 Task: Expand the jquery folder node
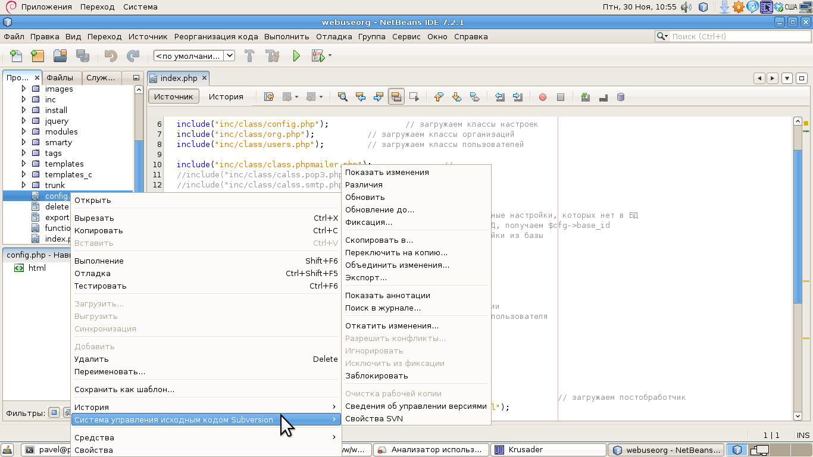point(24,121)
